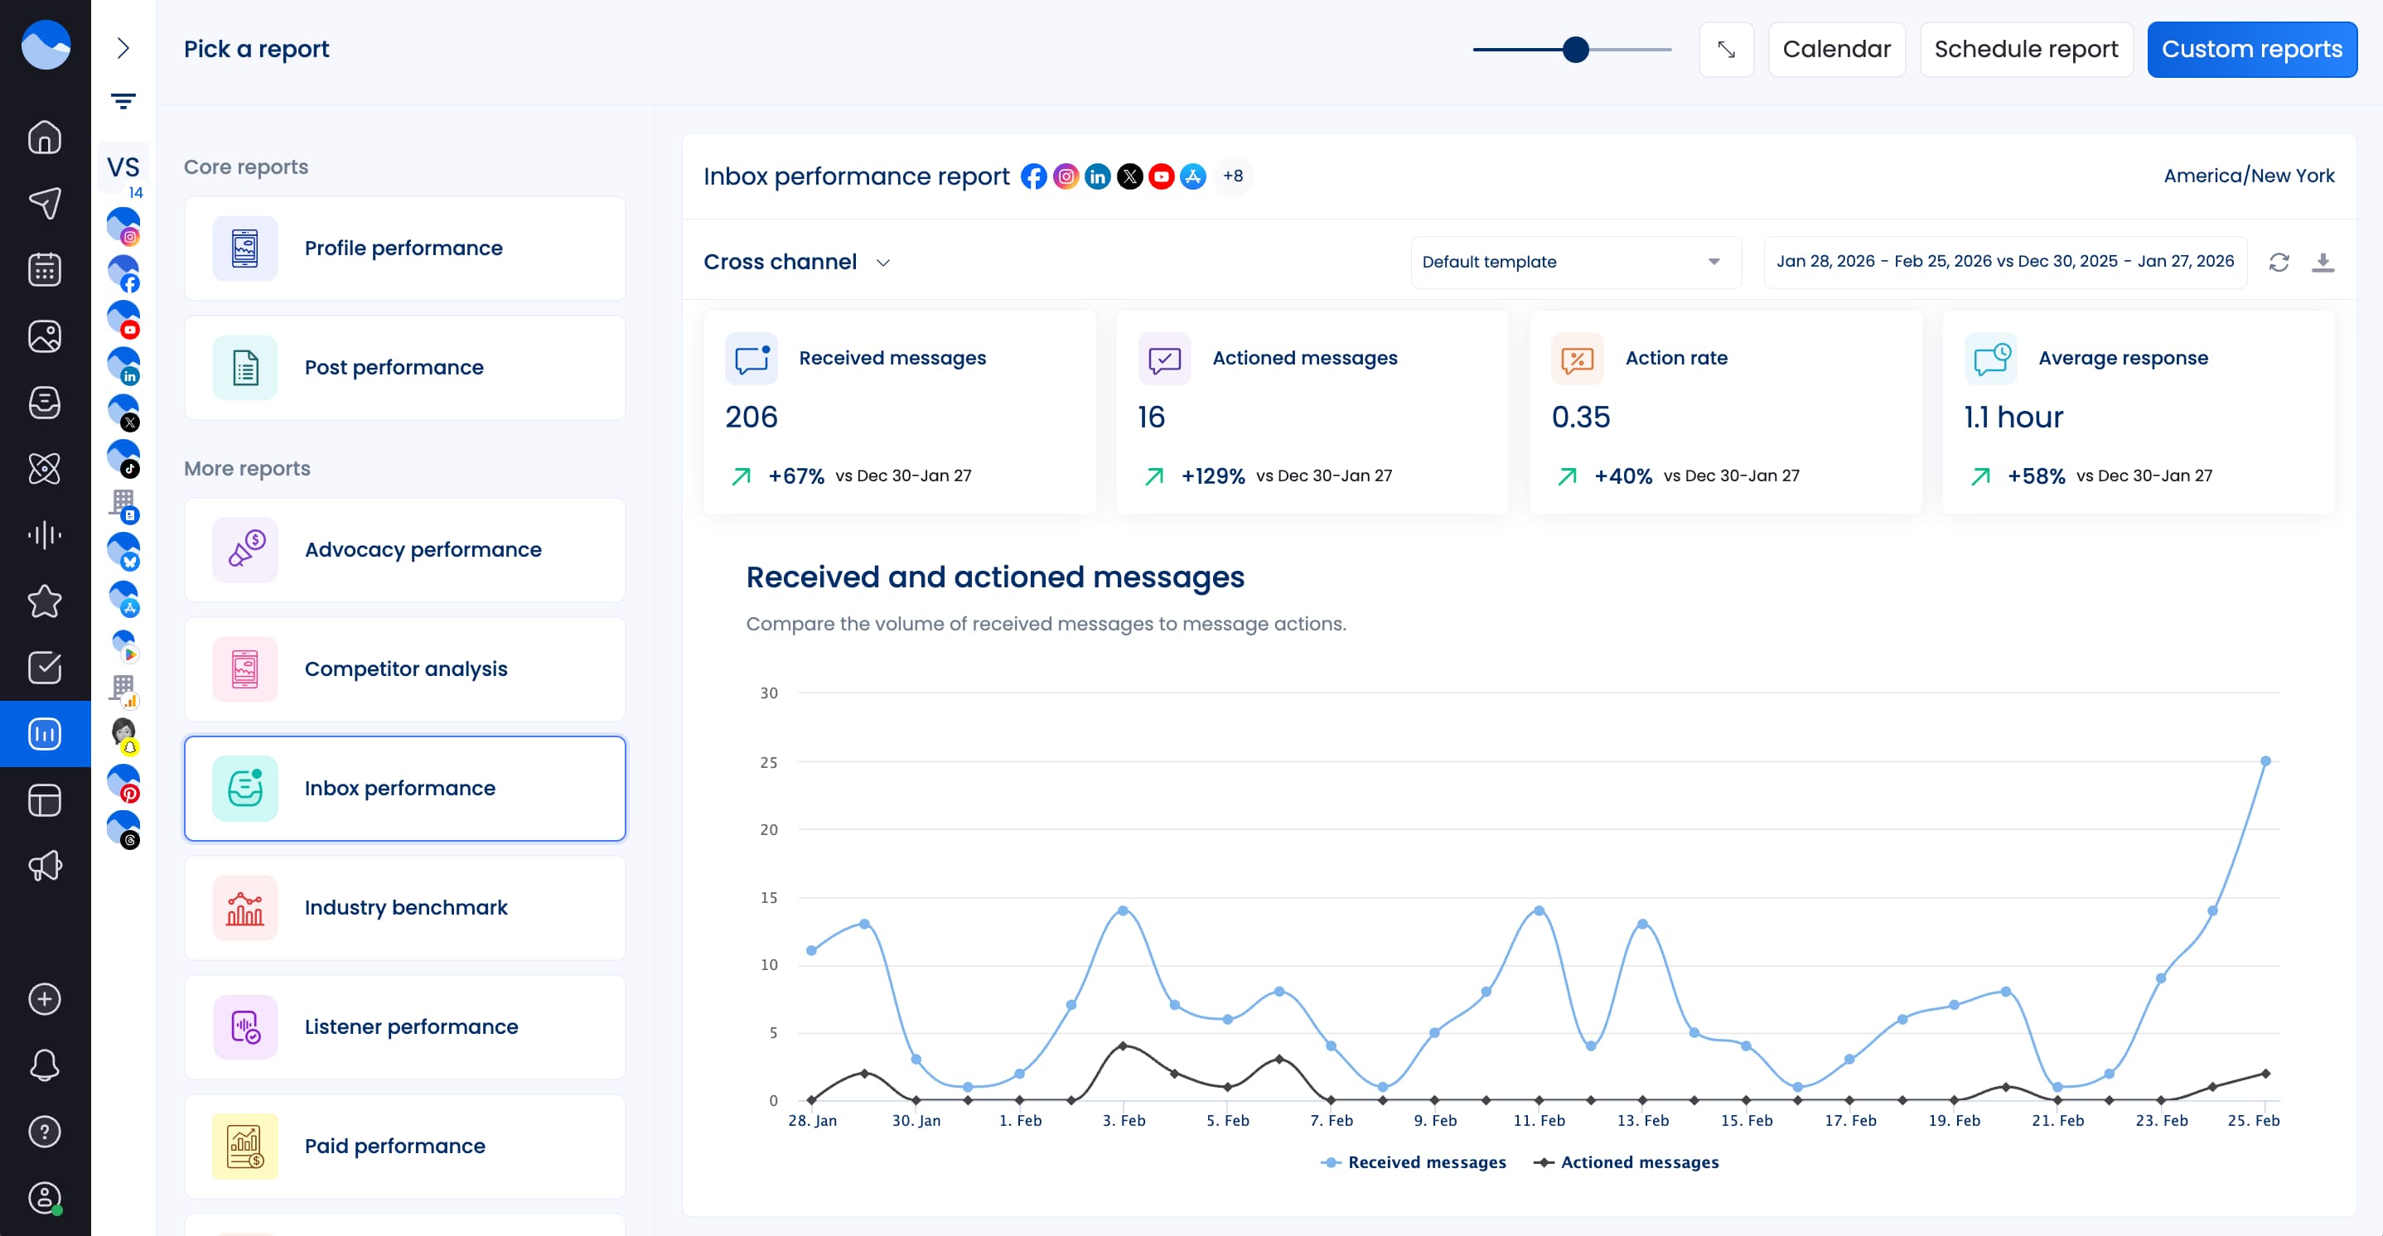Click the +8 badge to show more networks
The width and height of the screenshot is (2383, 1236).
coord(1234,176)
